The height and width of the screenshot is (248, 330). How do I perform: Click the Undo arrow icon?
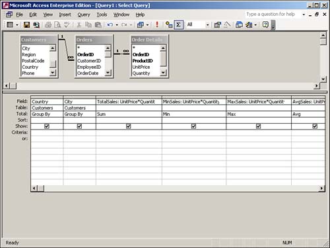(110, 24)
